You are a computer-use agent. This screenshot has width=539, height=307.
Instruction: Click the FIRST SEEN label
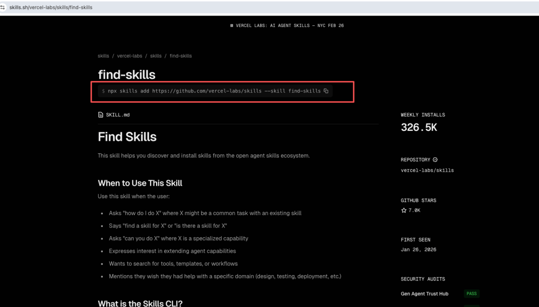415,240
